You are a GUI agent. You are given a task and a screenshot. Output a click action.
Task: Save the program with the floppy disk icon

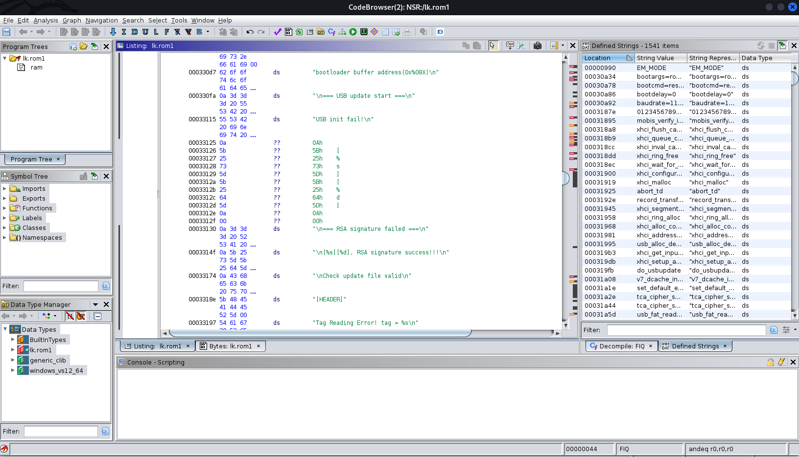click(x=6, y=32)
